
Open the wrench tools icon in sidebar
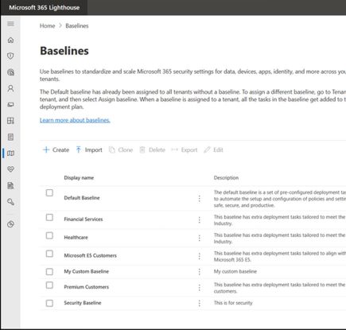pos(10,202)
